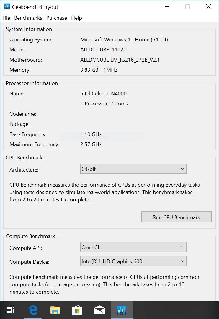This screenshot has height=319, width=219.
Task: Open the Help menu
Action: (x=76, y=18)
